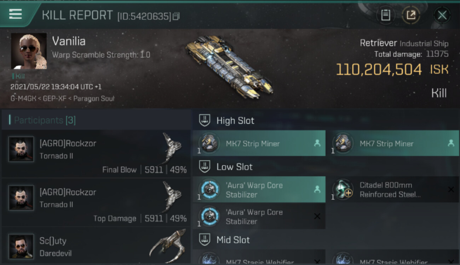Open the Rockzor Top Damage participant entry
This screenshot has height=265, width=460.
tap(96, 203)
